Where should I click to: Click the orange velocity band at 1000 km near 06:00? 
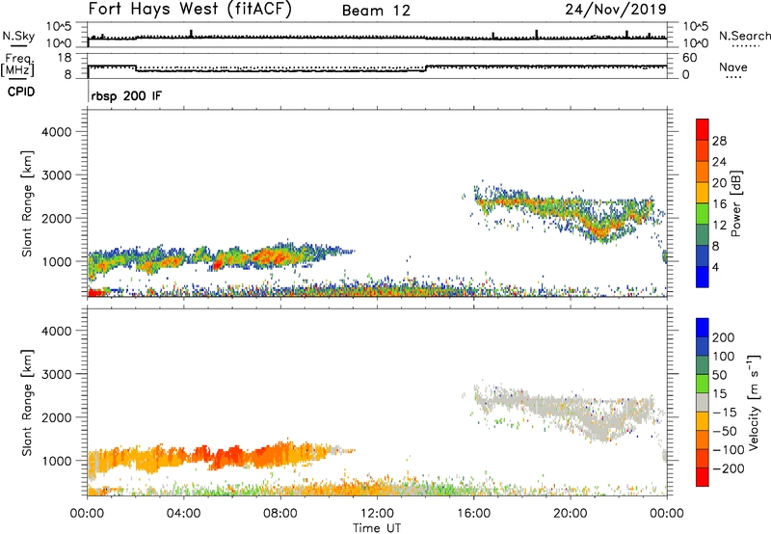tap(231, 457)
